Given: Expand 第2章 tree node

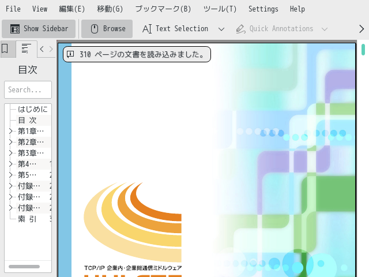Looking at the screenshot, I should (10, 142).
